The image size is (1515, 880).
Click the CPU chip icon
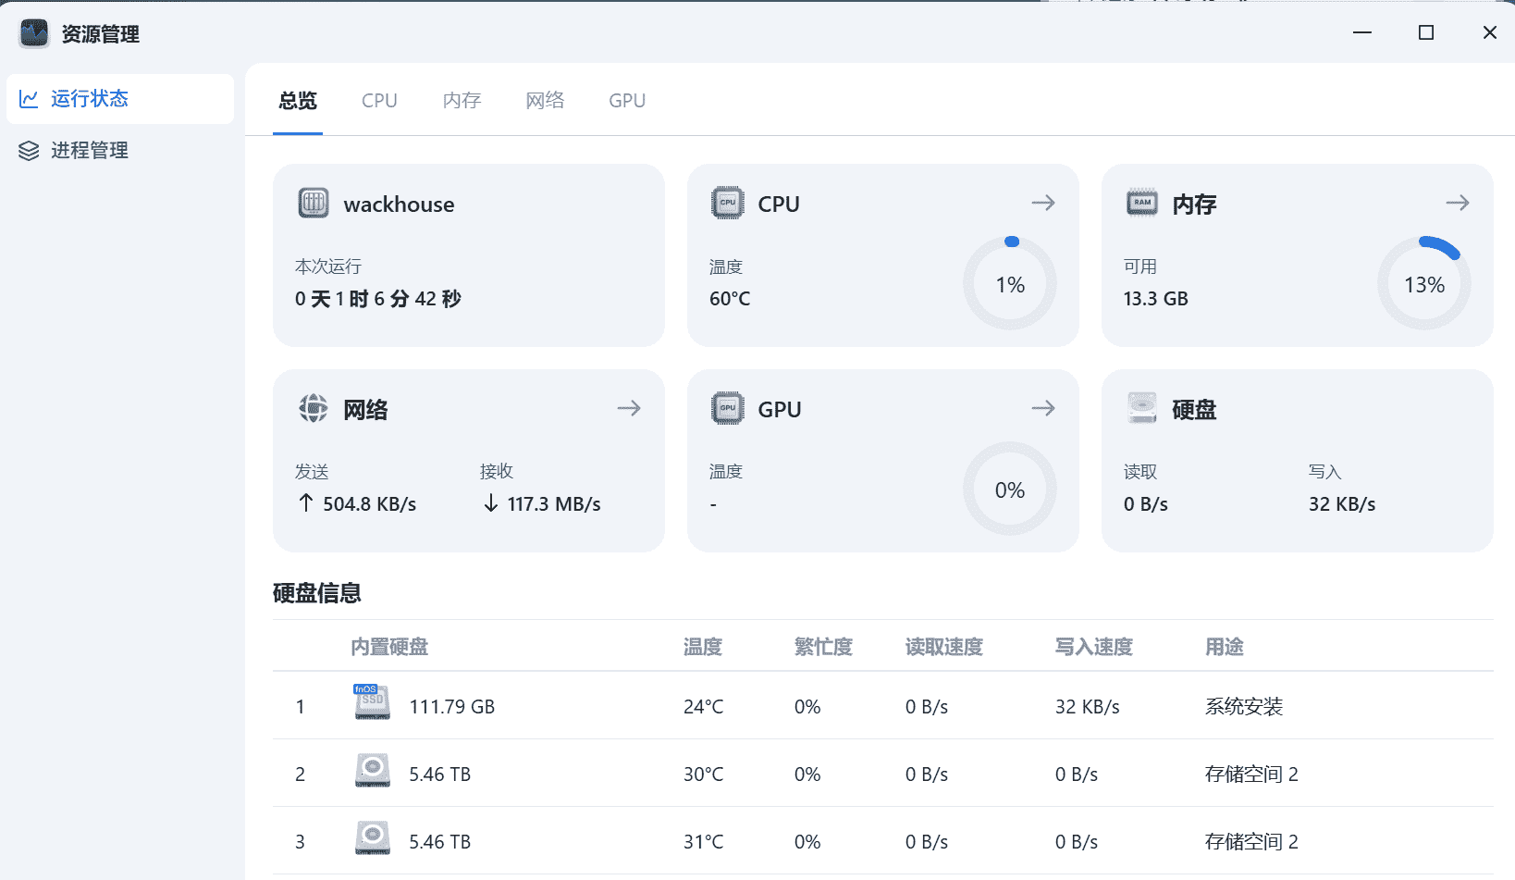[x=728, y=203]
